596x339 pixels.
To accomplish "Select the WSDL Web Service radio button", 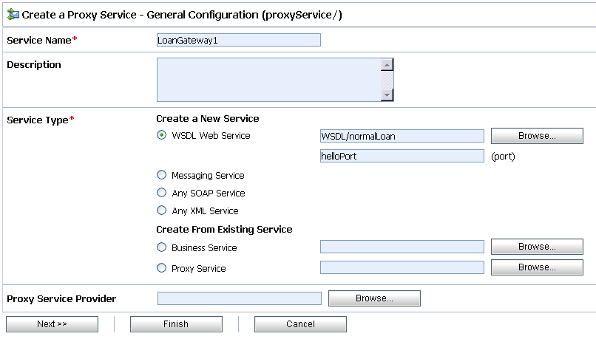I will [161, 135].
